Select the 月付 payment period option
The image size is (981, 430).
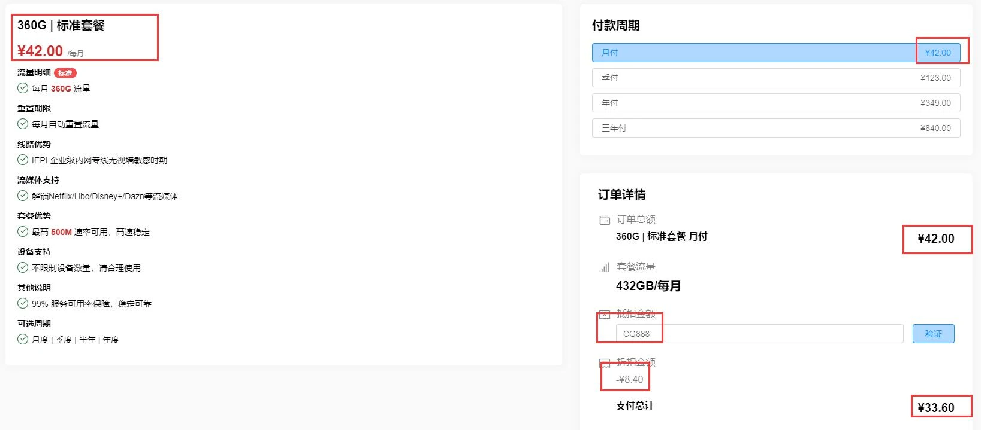[x=775, y=53]
